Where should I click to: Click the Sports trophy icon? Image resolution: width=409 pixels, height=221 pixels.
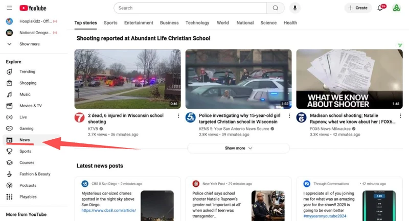(x=9, y=151)
